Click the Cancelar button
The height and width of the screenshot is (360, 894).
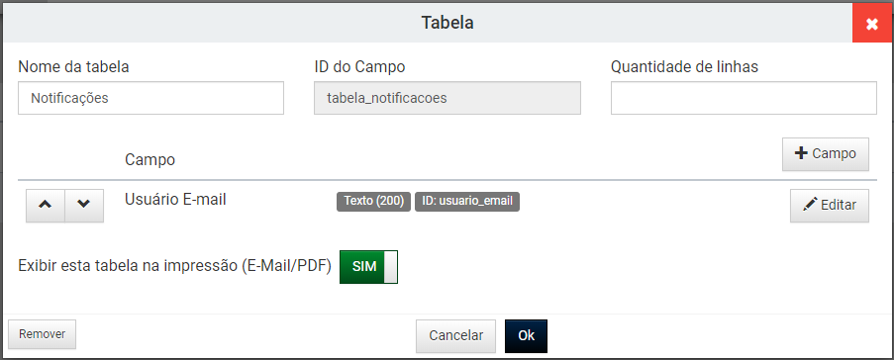pos(456,336)
